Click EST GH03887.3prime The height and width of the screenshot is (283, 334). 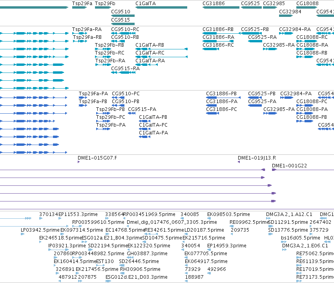147,254
